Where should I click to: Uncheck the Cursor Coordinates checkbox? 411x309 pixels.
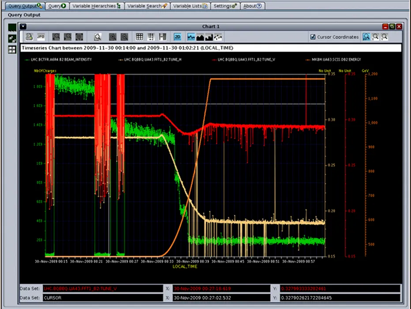click(x=313, y=37)
